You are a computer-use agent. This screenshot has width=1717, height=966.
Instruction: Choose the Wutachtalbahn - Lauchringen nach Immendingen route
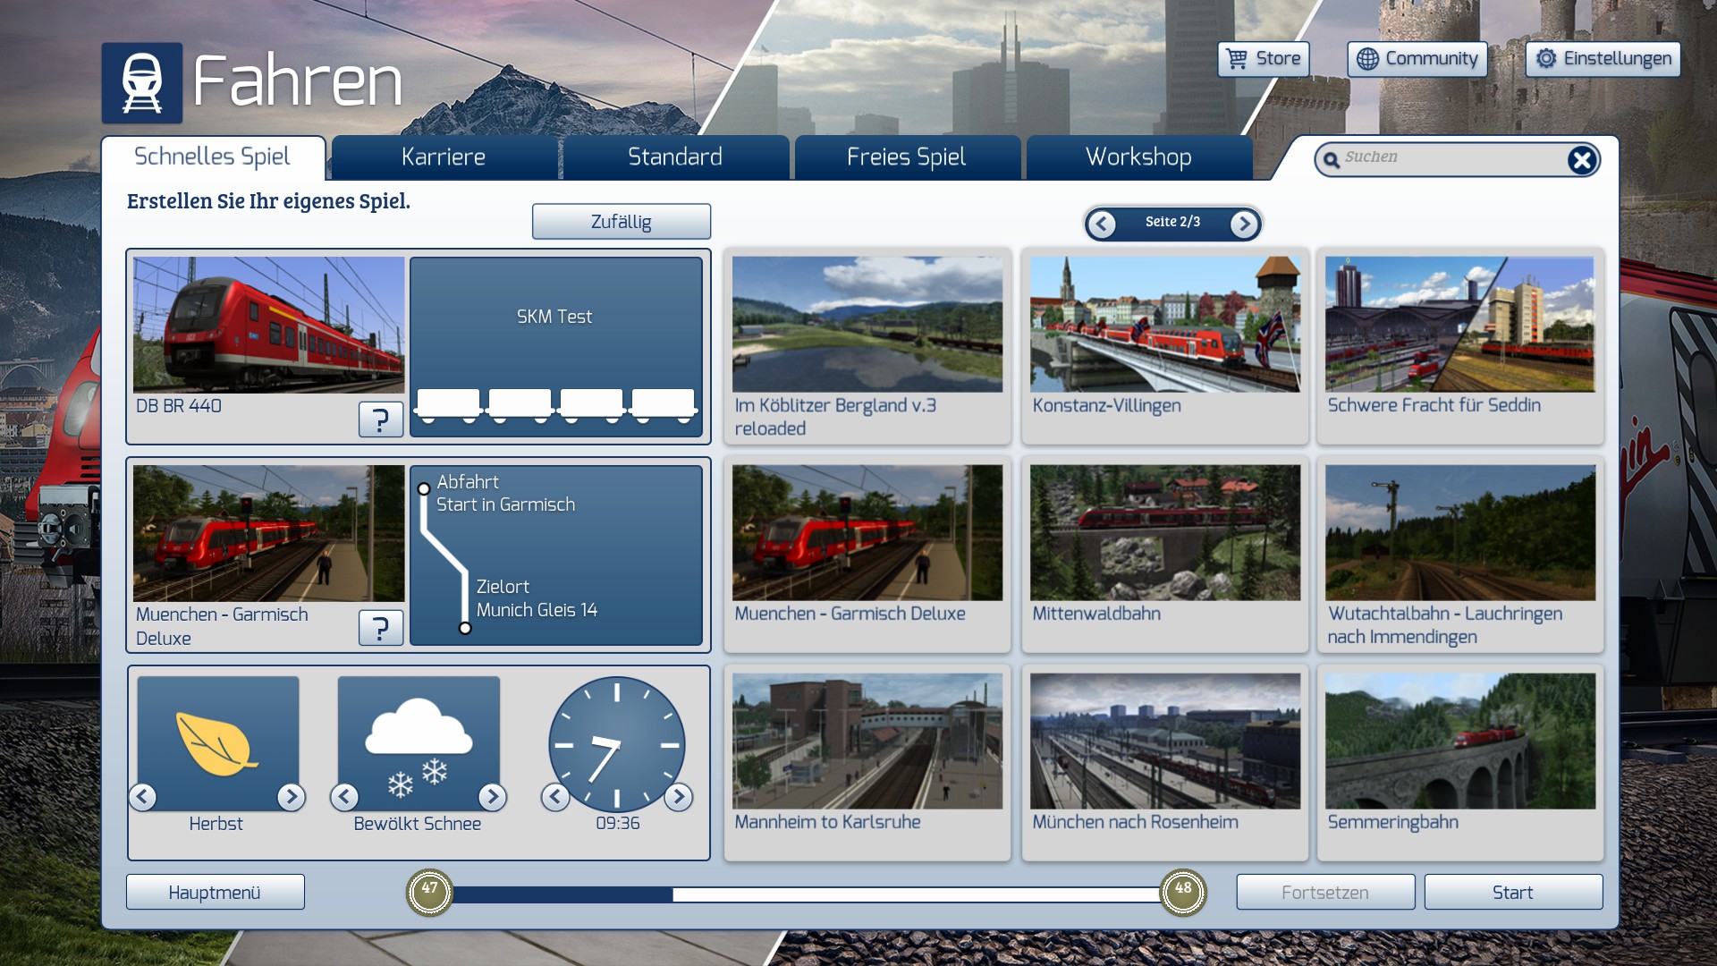click(x=1460, y=555)
